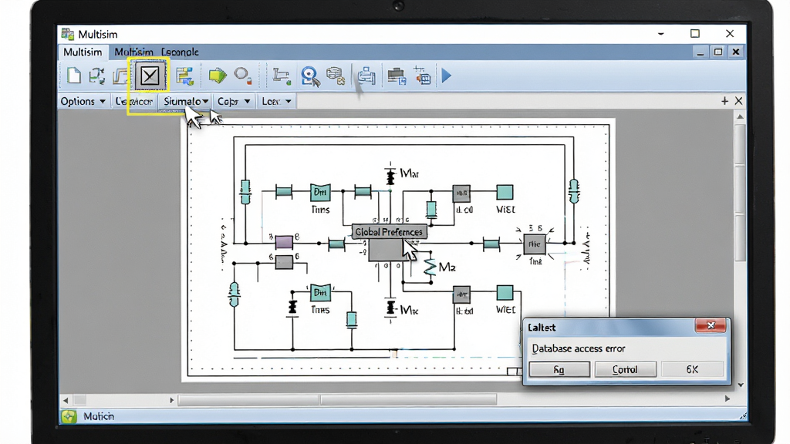
Task: Expand the Loer dropdown menu
Action: point(276,101)
